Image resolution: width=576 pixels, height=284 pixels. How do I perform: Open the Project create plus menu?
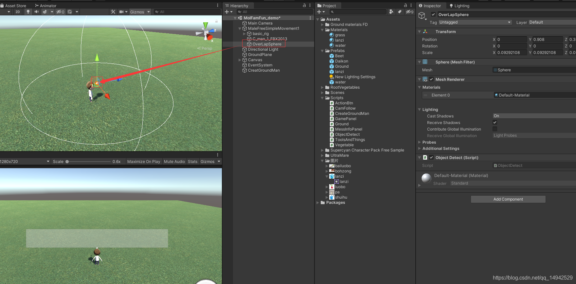pyautogui.click(x=321, y=12)
